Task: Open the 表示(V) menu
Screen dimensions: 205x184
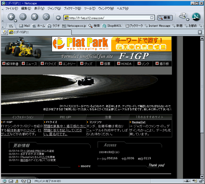Action: coord(39,8)
